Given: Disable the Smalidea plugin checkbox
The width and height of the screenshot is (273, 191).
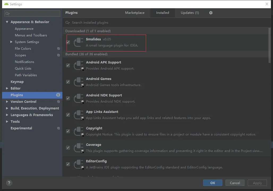Looking at the screenshot, I should (x=68, y=42).
